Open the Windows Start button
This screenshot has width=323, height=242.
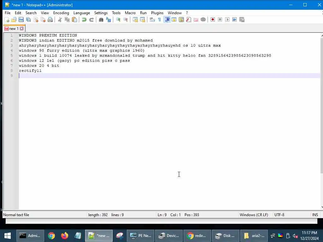point(8,236)
